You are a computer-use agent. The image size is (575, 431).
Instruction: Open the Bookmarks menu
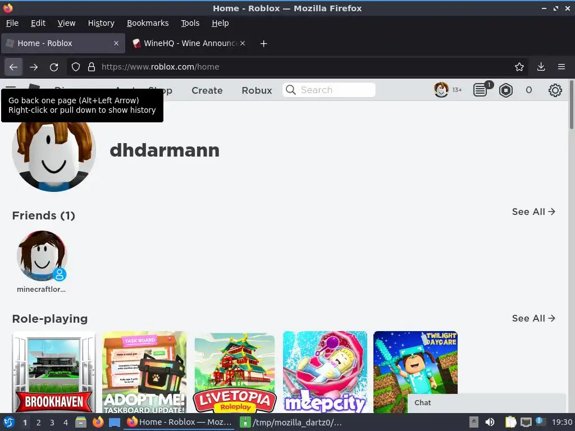click(148, 23)
